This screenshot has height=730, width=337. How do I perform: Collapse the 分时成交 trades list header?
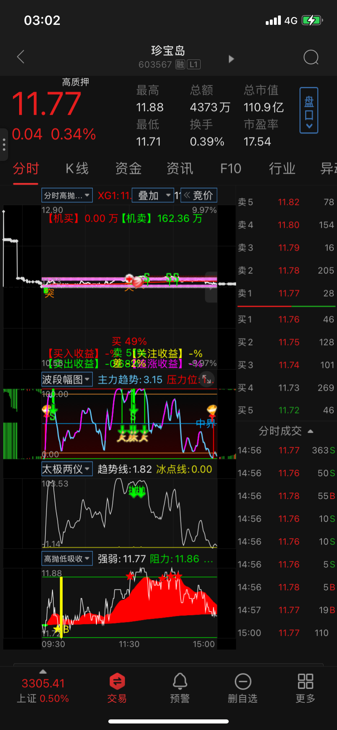point(286,431)
